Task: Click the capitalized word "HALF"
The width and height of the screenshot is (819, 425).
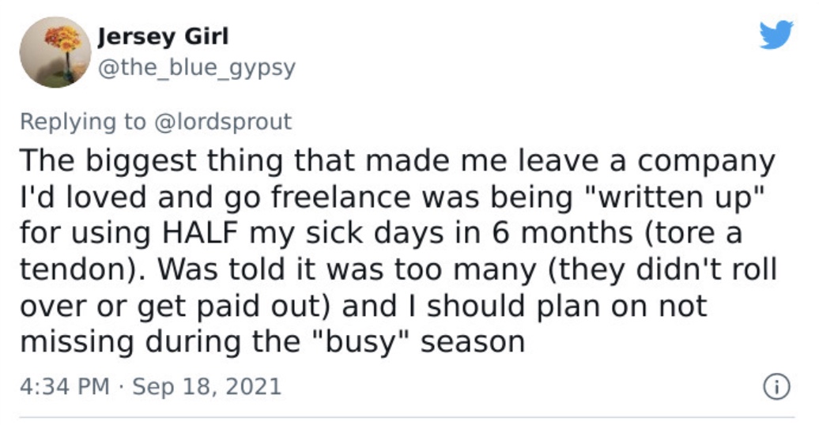Action: (x=201, y=233)
